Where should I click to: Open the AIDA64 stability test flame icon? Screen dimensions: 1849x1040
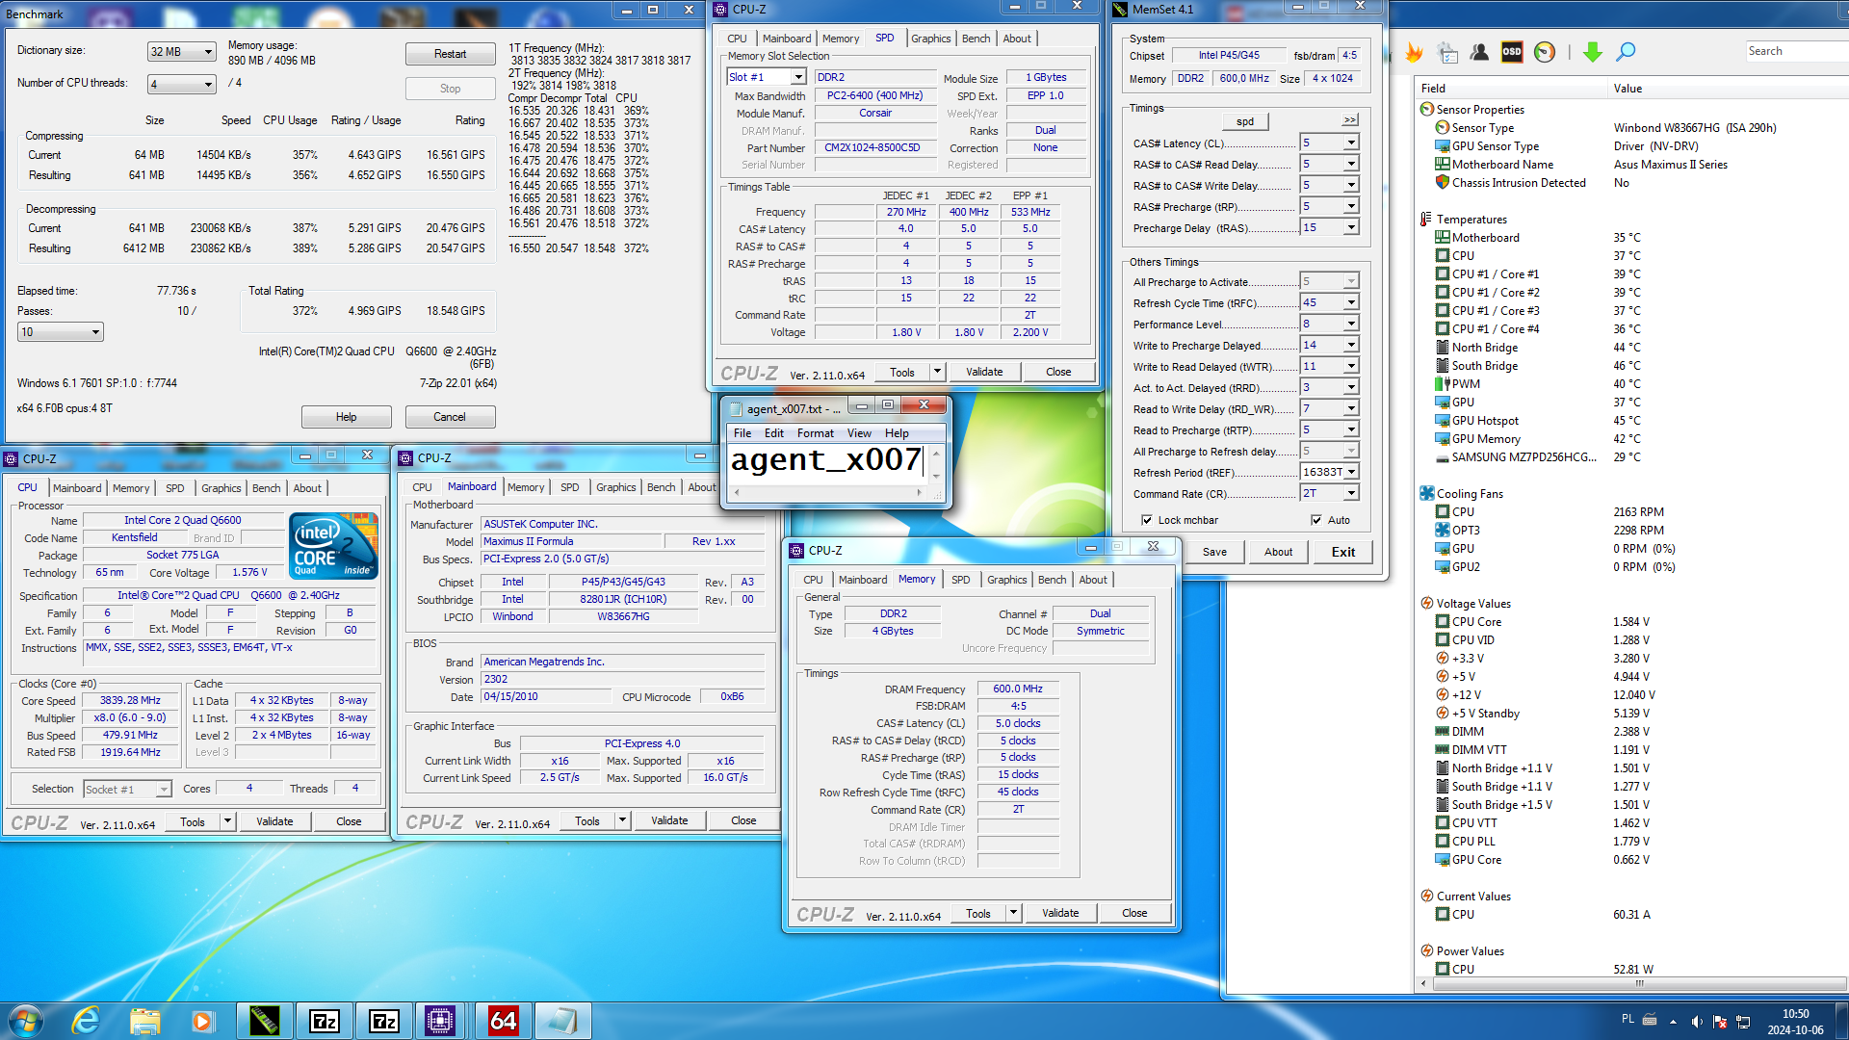(x=1414, y=52)
